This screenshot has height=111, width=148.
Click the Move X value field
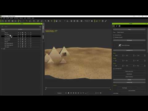(x=118, y=55)
